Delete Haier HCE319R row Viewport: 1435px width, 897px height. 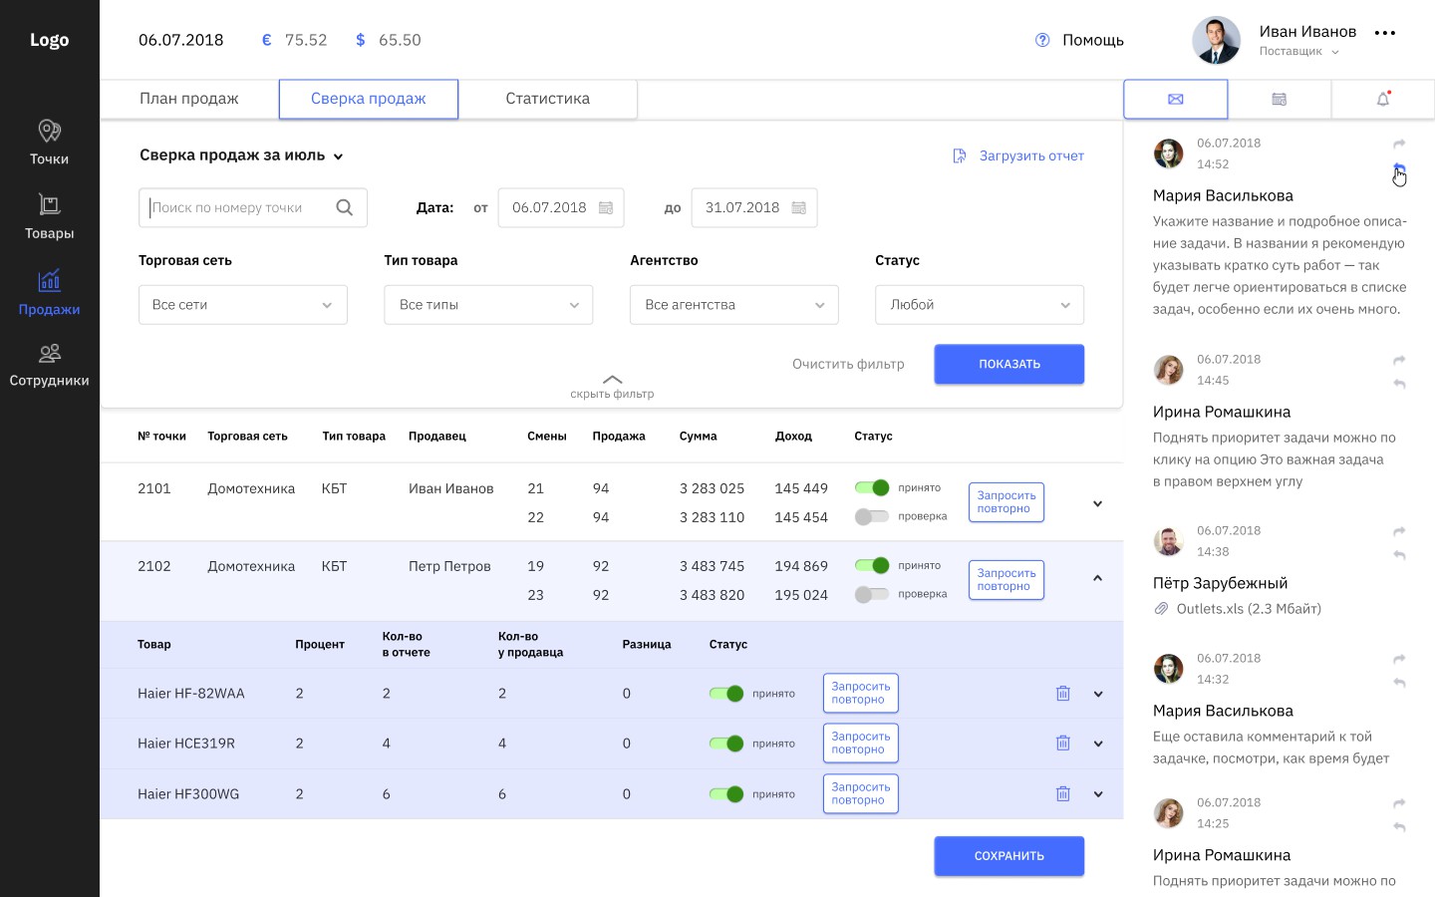point(1063,744)
